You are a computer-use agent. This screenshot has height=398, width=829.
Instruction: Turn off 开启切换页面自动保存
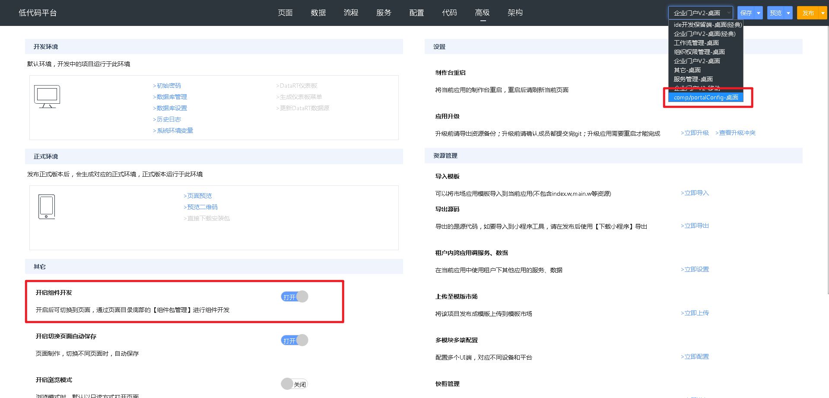pos(294,340)
